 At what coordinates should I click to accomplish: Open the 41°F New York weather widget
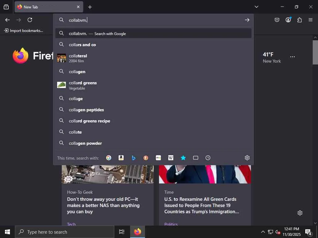coord(272,57)
